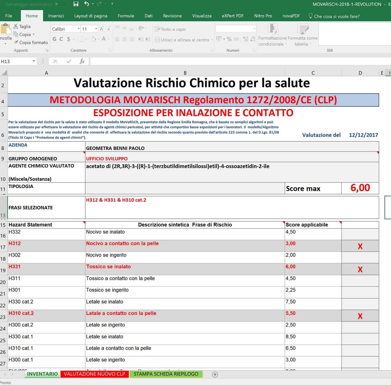391x385 pixels.
Task: Click the font color A icon
Action: point(104,39)
